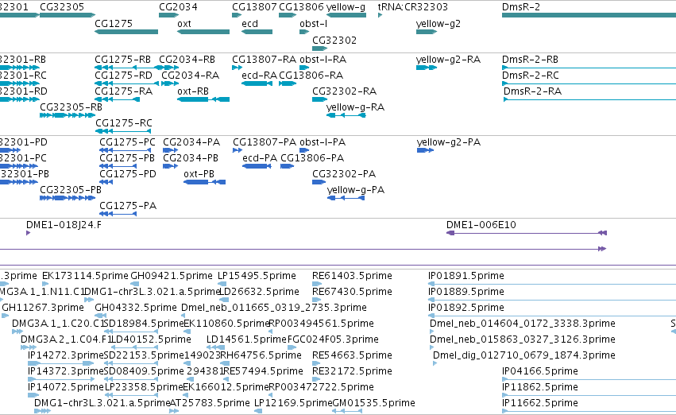The width and height of the screenshot is (676, 415).
Task: Select the DmsR-2-RC transcript label
Action: (530, 76)
